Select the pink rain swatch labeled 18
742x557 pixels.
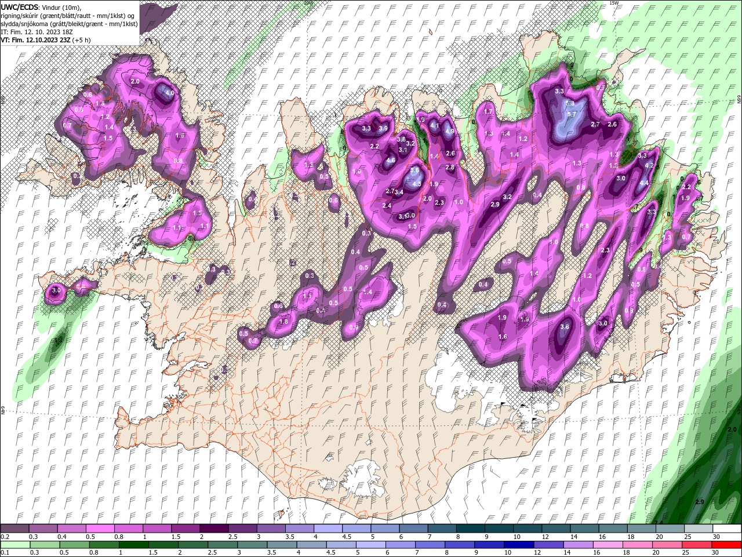click(638, 545)
